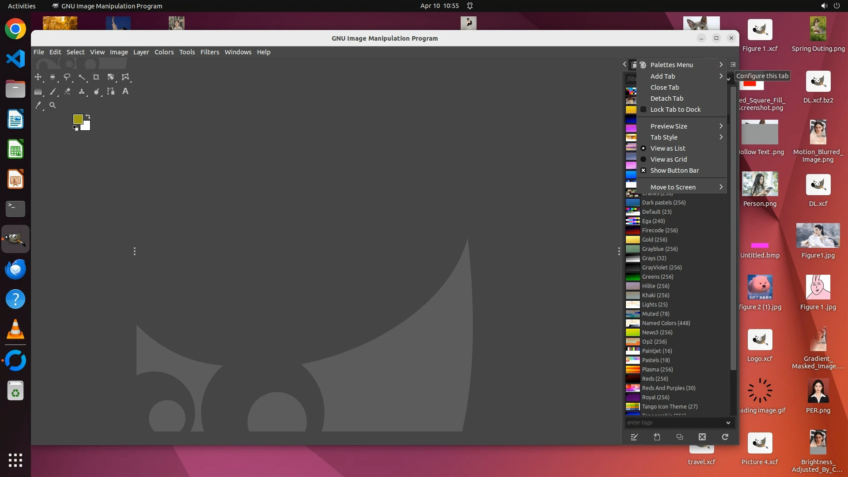Select the Eraser tool
848x477 pixels.
[67, 91]
